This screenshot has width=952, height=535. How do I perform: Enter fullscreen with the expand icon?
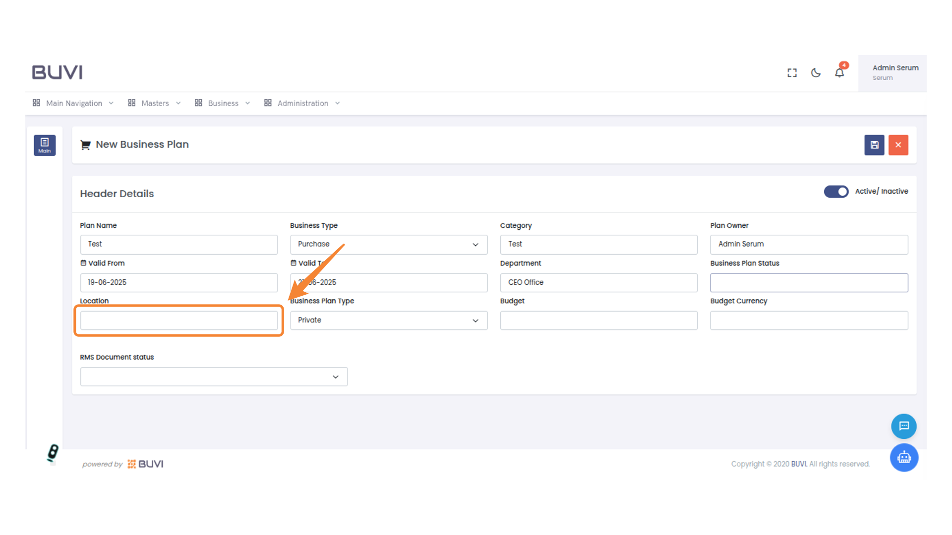[792, 73]
